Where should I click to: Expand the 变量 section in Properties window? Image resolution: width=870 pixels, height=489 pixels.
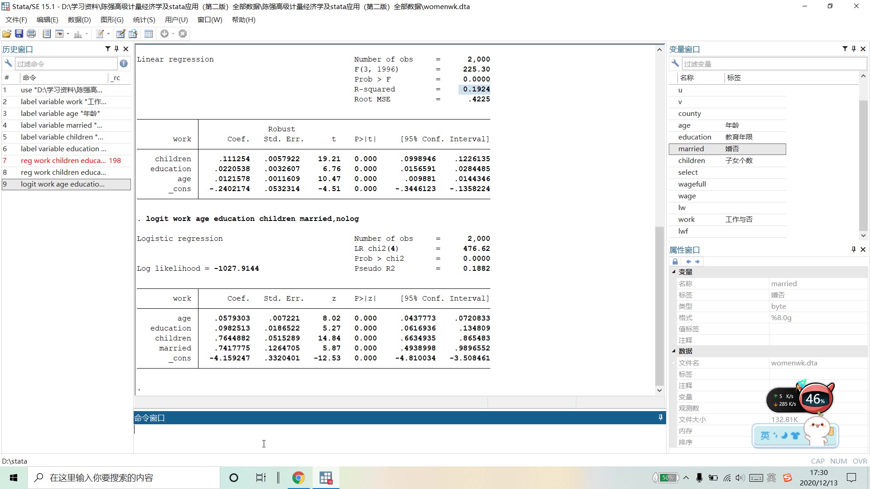(x=673, y=272)
